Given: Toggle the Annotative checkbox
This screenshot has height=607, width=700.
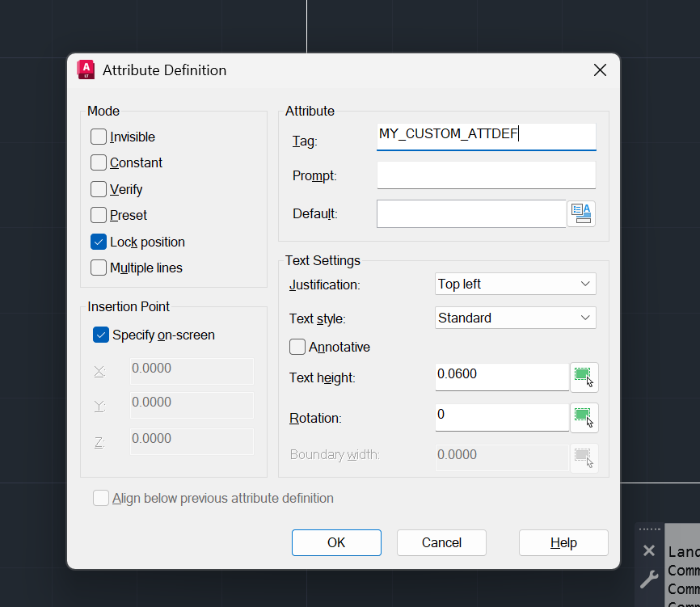Looking at the screenshot, I should [x=297, y=347].
